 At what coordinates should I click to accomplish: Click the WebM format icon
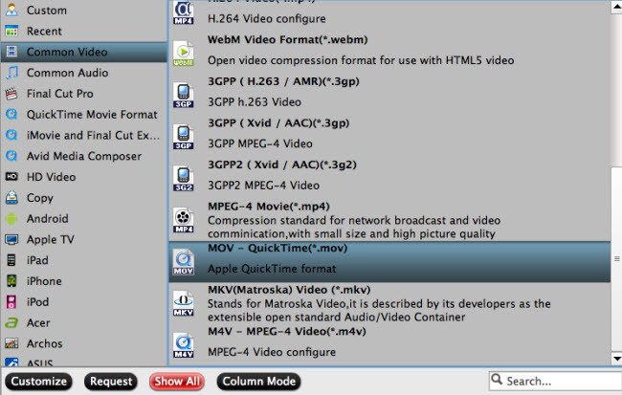[184, 54]
